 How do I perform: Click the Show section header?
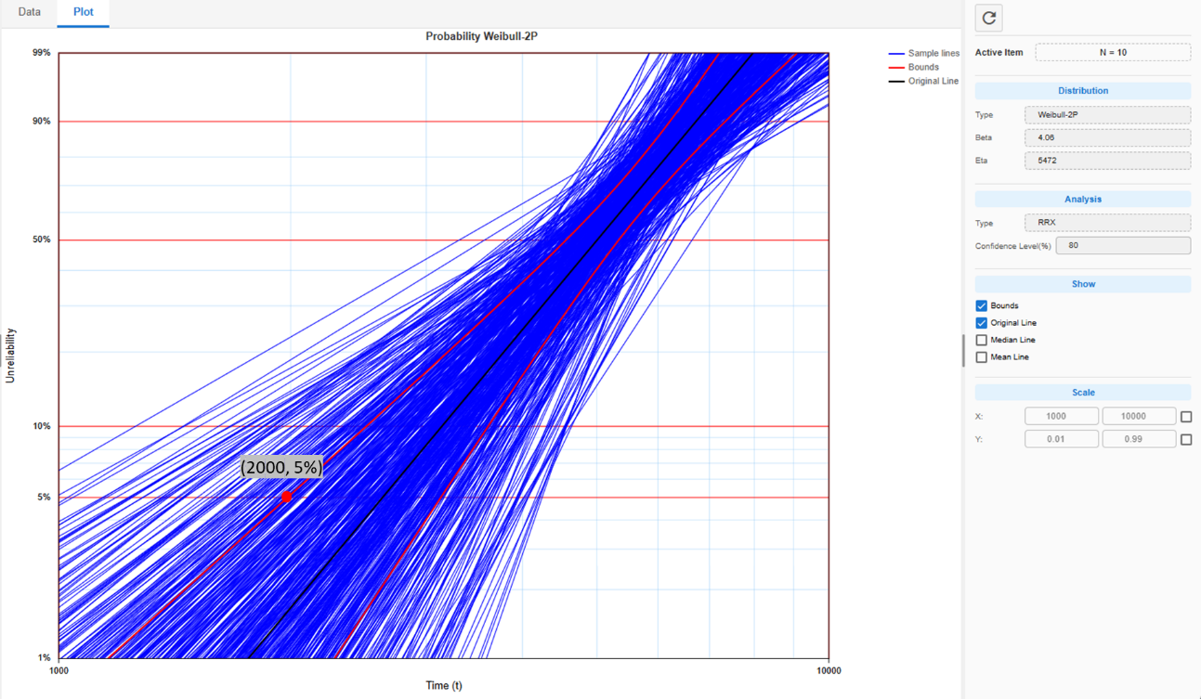tap(1083, 284)
